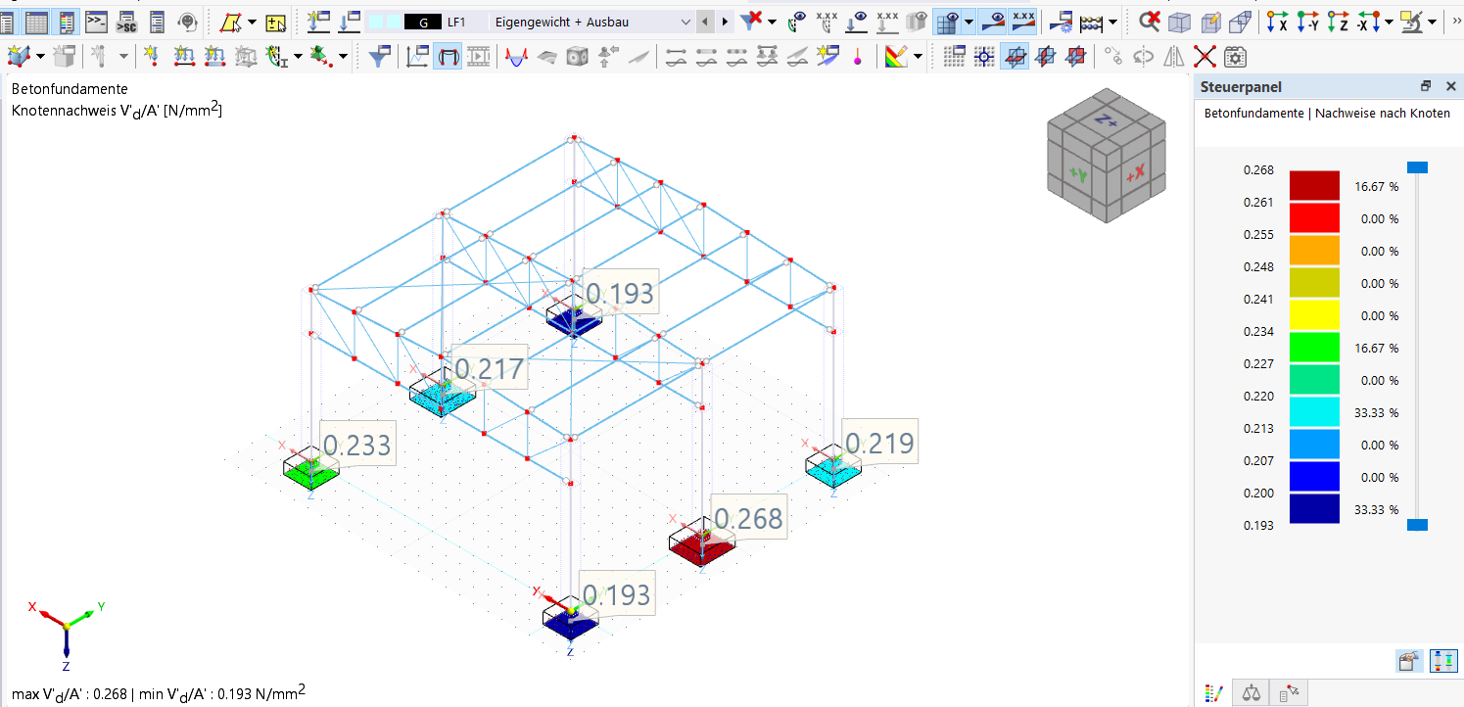Click the microscope view icon

coord(1411,21)
